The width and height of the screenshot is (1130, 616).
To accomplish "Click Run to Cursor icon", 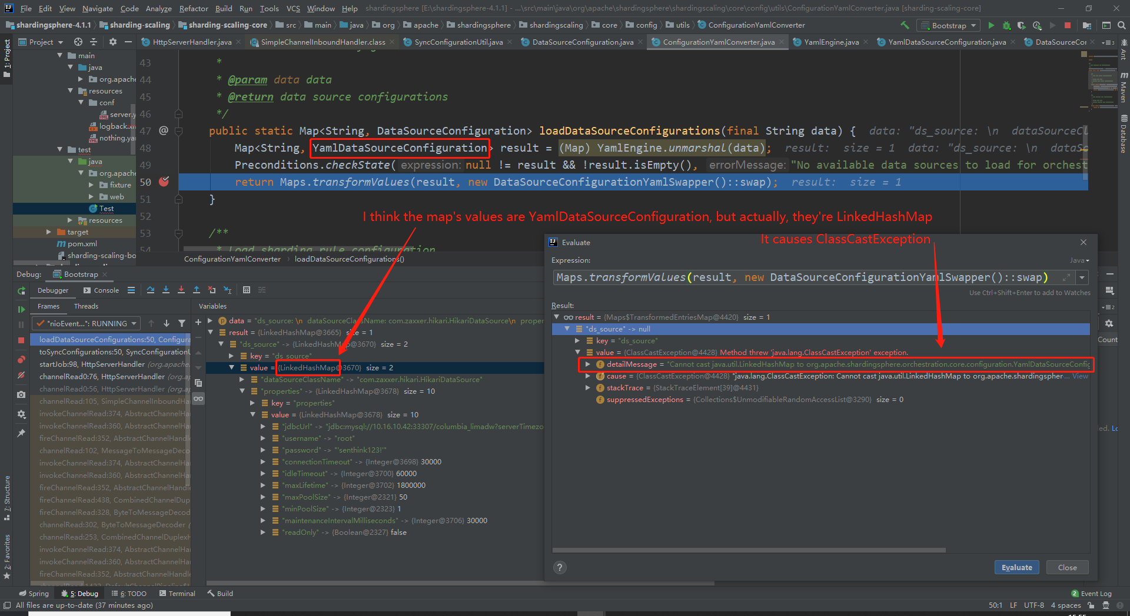I will [x=227, y=290].
